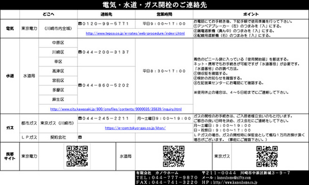The height and width of the screenshot is (185, 309).
Task: Click the 東京電力 QR code
Action: tap(77, 156)
